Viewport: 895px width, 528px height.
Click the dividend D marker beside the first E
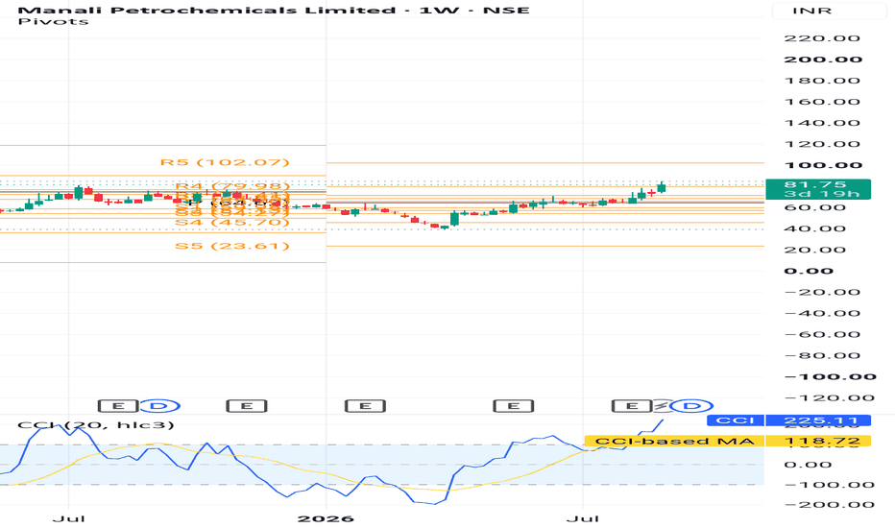coord(159,406)
